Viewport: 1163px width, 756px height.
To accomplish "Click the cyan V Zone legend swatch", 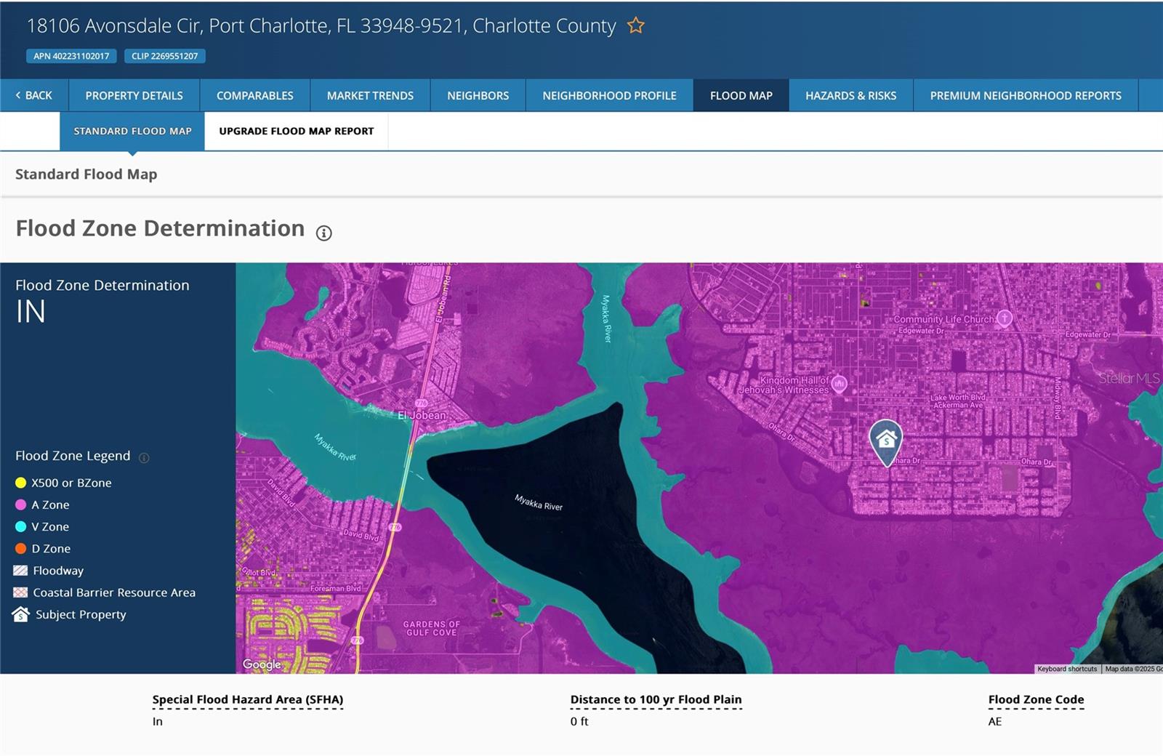I will tap(20, 527).
